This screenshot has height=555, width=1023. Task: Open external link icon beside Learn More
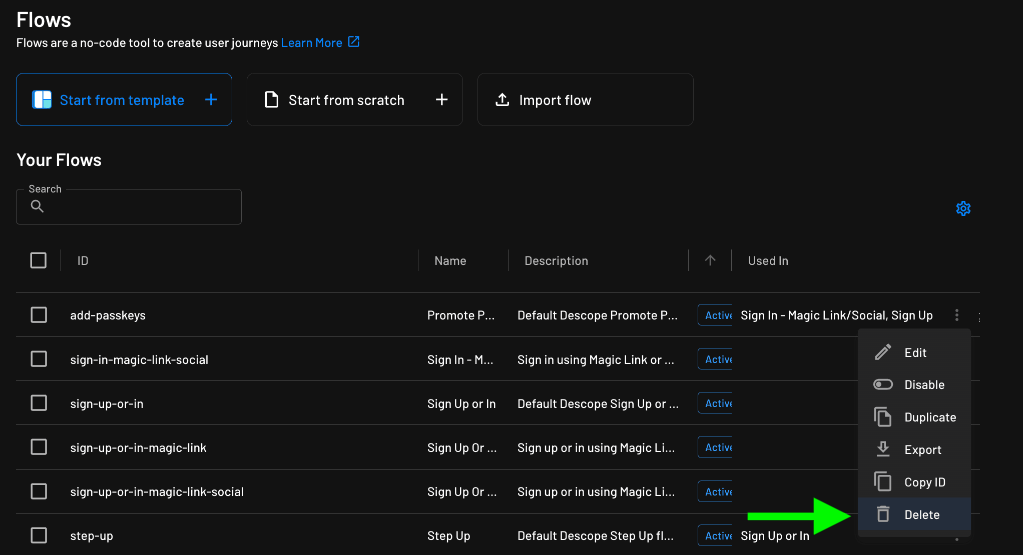(x=354, y=42)
